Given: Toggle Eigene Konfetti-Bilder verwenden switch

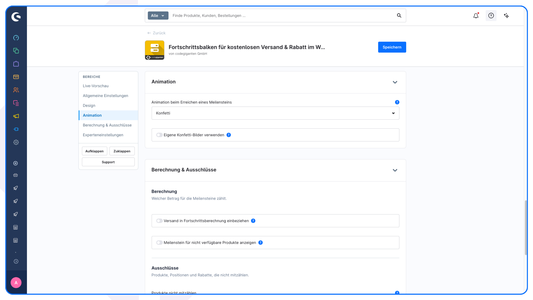Looking at the screenshot, I should point(159,135).
